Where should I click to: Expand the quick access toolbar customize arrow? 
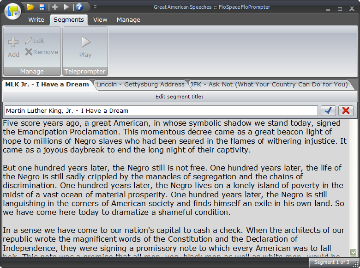pyautogui.click(x=95, y=7)
